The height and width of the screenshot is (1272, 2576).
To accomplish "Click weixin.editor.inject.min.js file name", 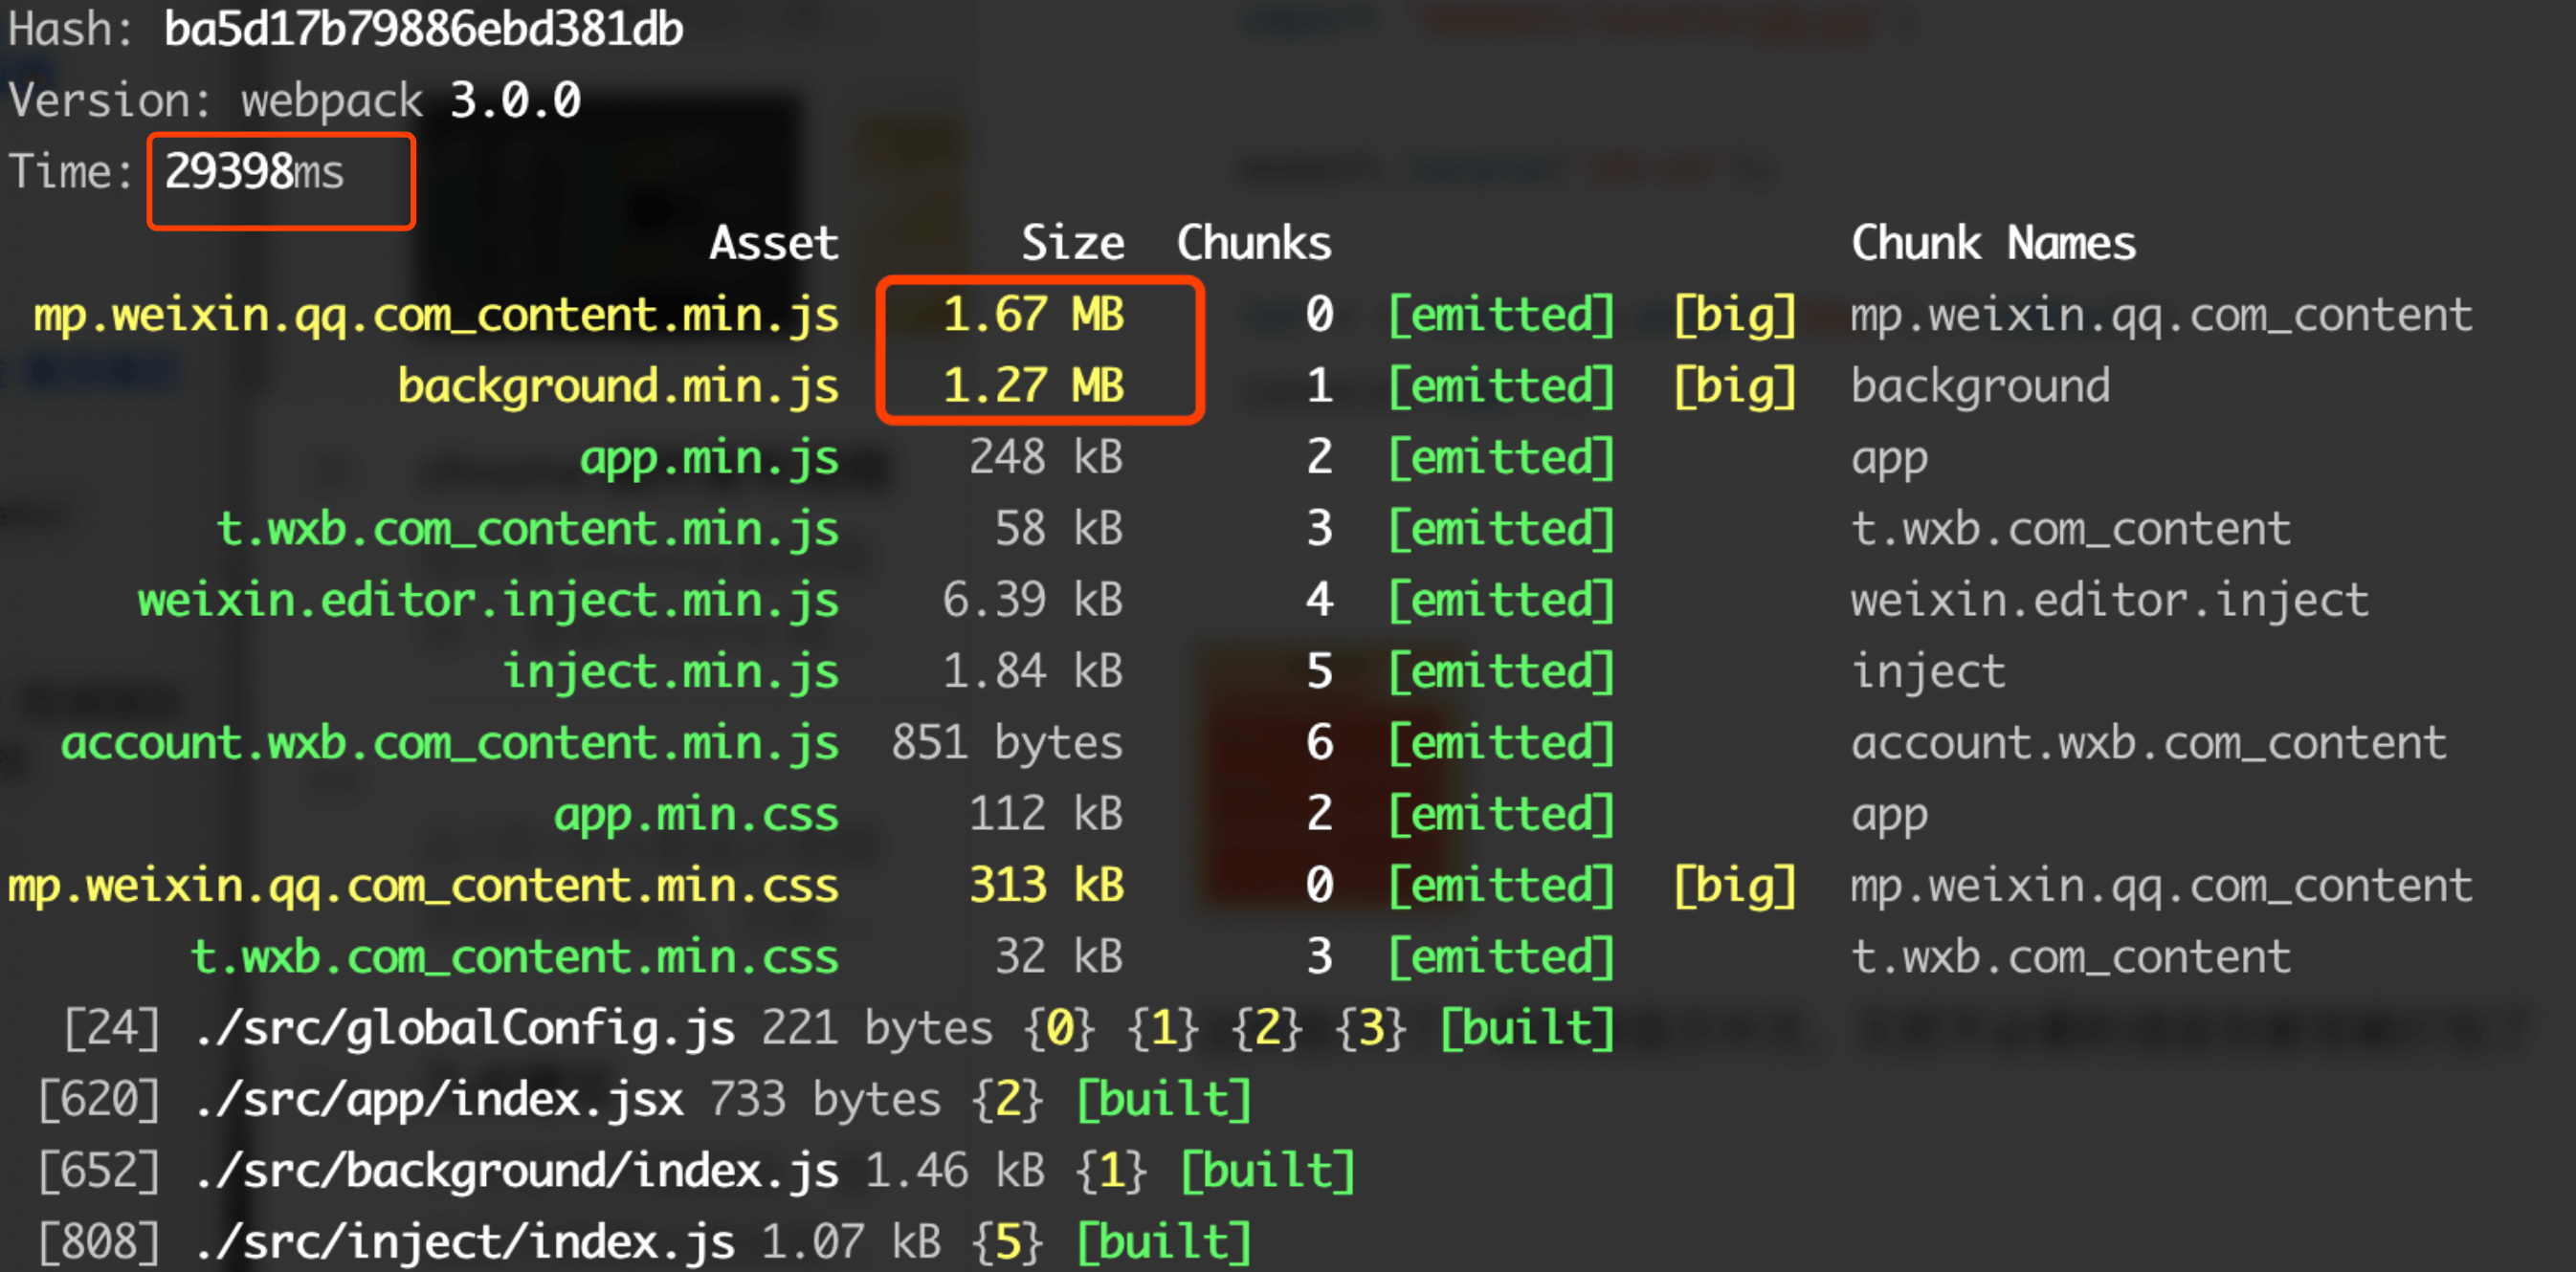I will [488, 601].
